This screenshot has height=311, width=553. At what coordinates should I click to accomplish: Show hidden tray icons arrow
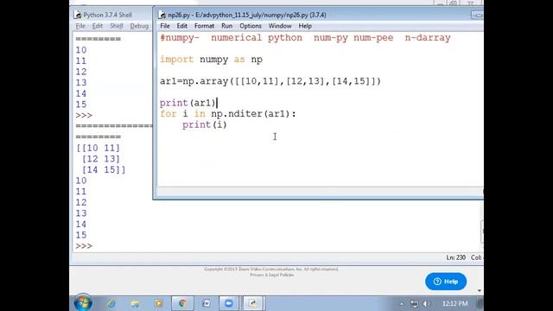[402, 303]
